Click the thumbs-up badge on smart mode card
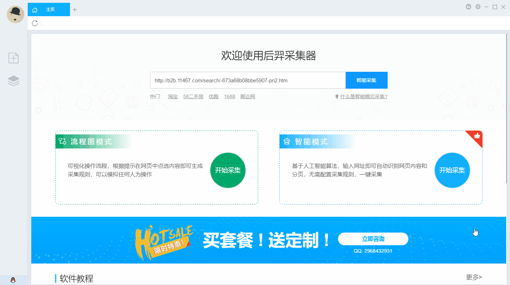 point(477,135)
